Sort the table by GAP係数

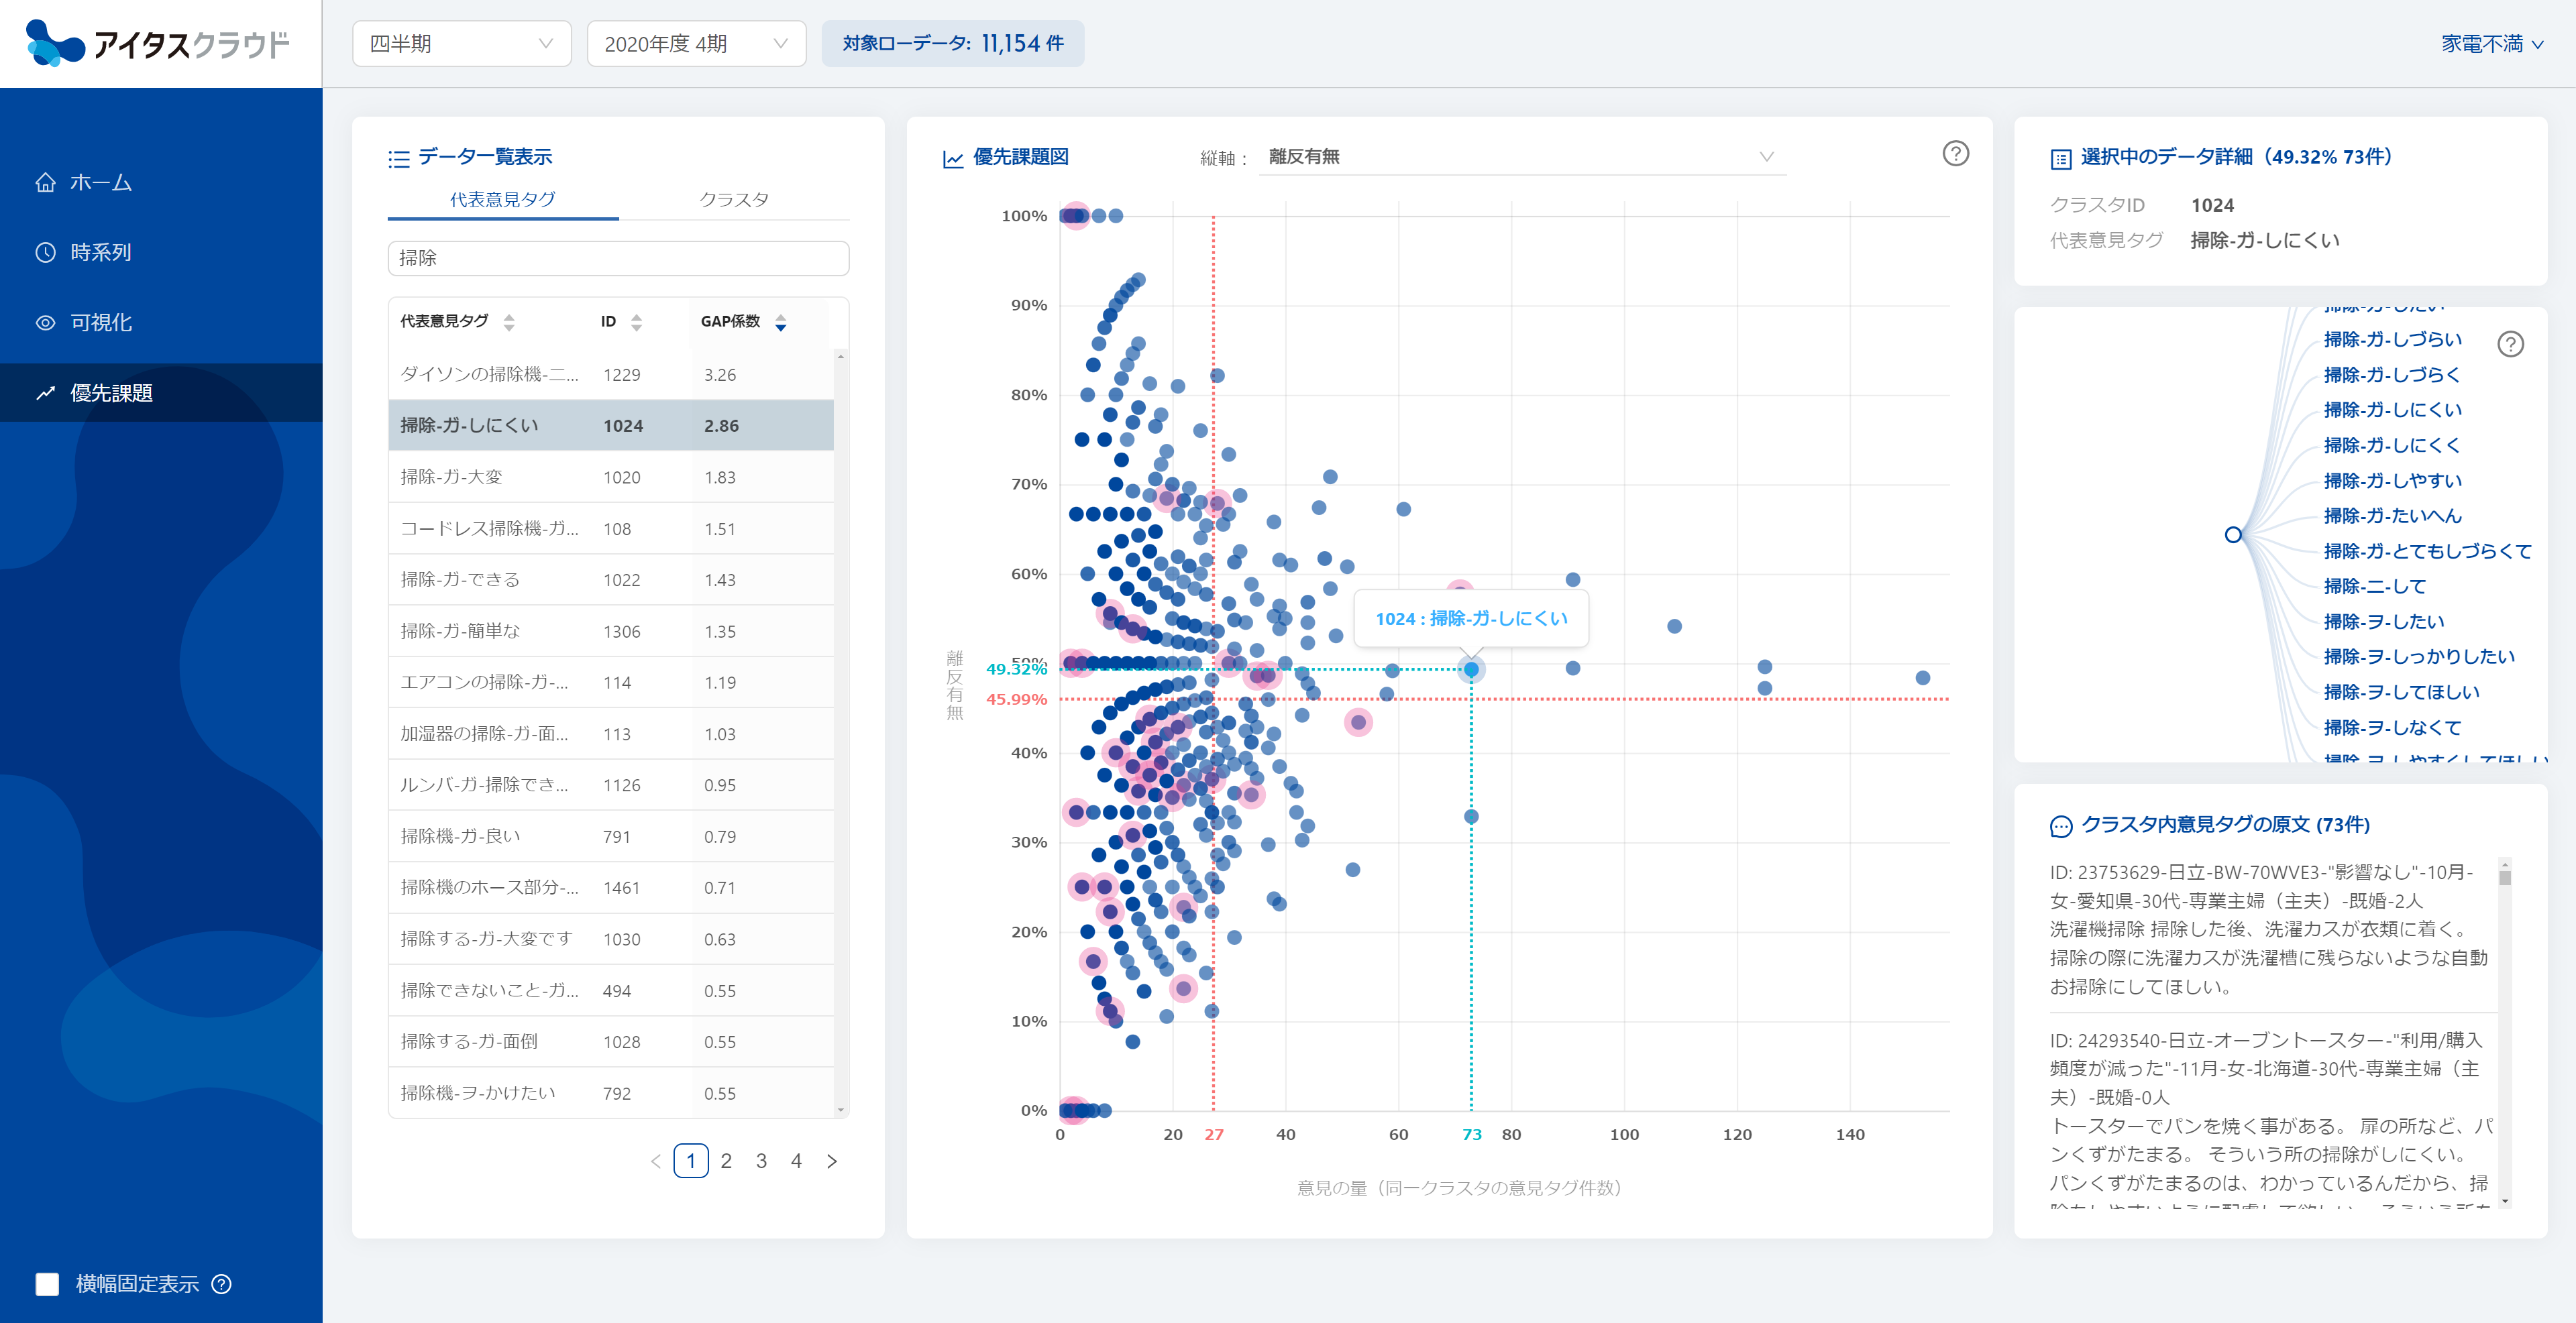click(x=781, y=322)
